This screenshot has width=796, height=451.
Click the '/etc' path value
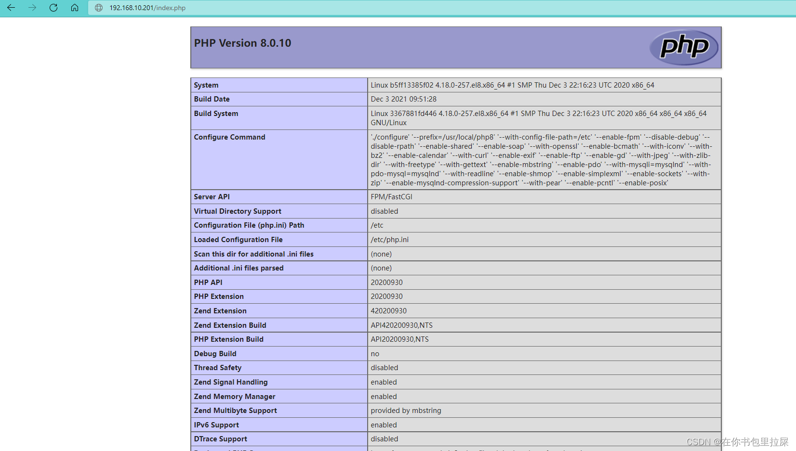pos(377,225)
